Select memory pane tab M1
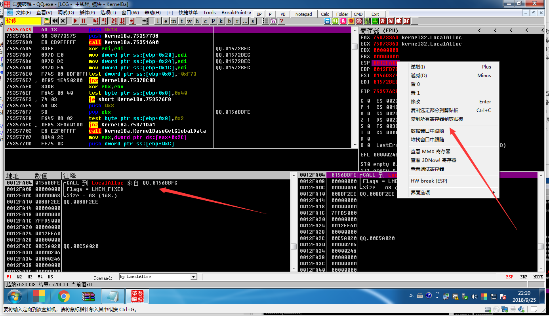This screenshot has height=316, width=549. point(9,277)
